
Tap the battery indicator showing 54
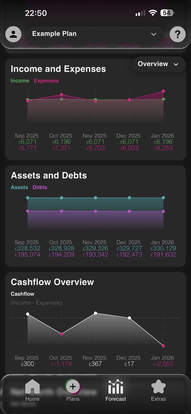point(166,13)
